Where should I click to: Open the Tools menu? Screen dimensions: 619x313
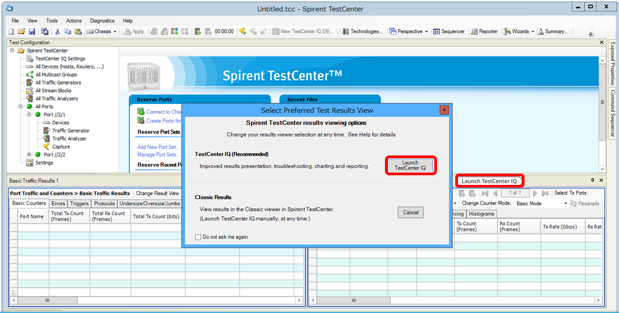[x=52, y=20]
